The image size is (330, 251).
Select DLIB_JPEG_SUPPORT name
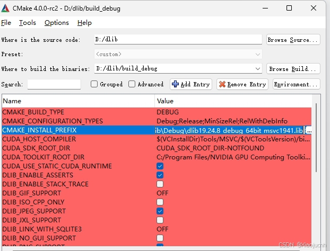[x=34, y=211]
